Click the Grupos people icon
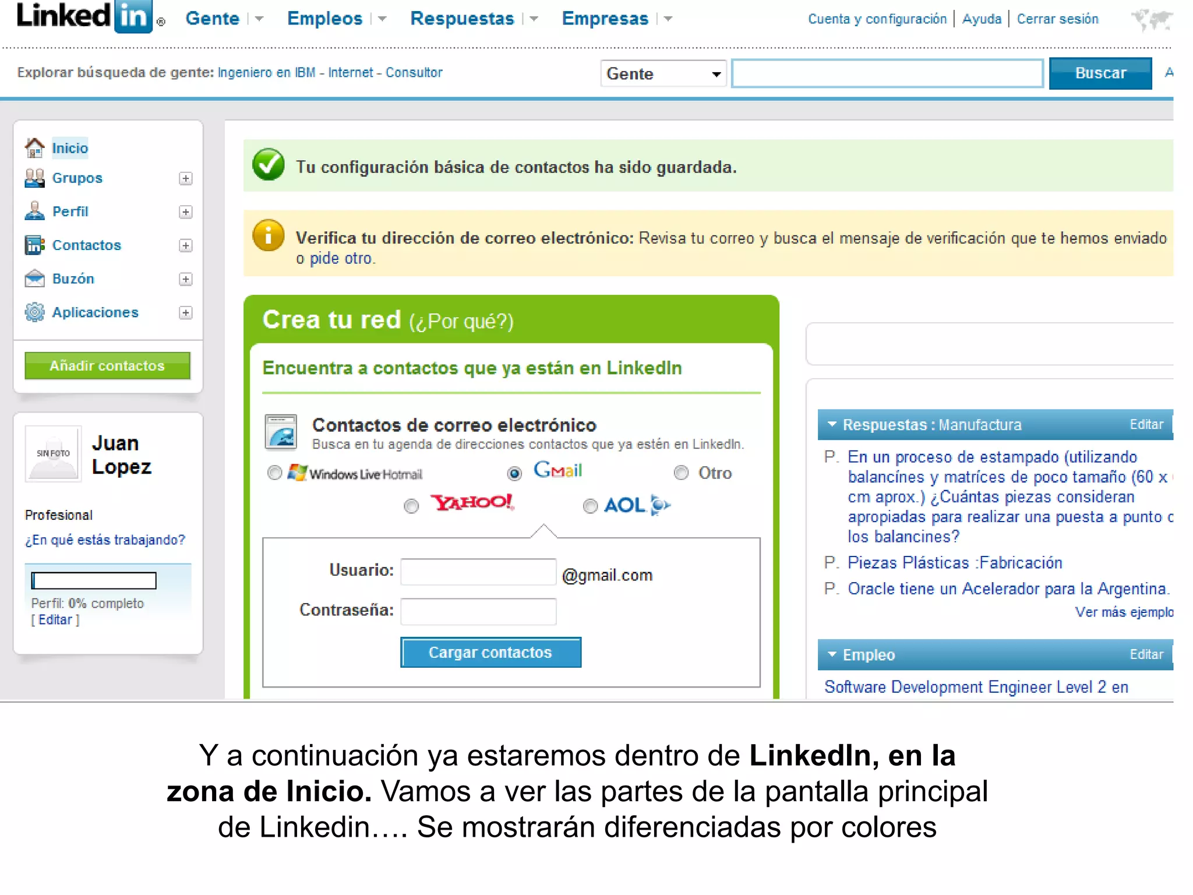This screenshot has height=895, width=1193. [x=34, y=178]
